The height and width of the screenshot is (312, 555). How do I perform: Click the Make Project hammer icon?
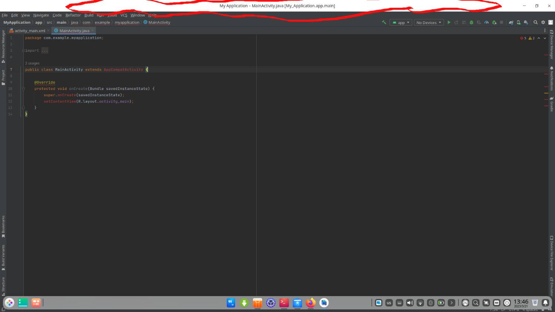pos(384,22)
